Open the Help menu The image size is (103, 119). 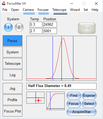pos(95,10)
